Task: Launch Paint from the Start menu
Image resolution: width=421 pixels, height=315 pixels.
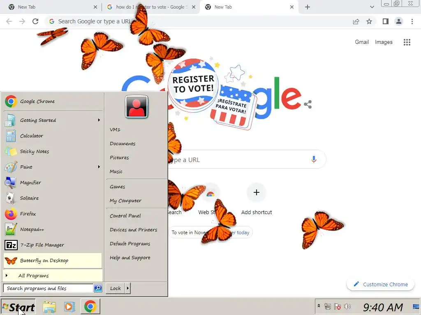Action: 53,167
